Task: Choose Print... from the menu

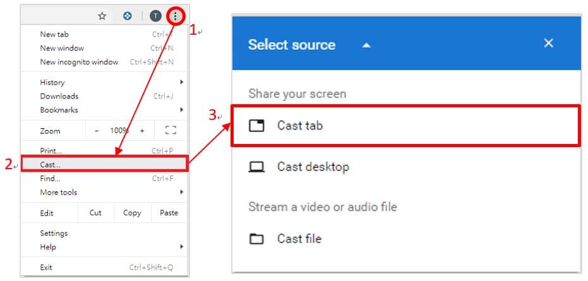Action: (104, 151)
